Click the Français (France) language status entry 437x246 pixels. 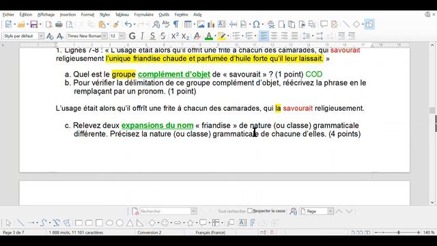point(210,232)
